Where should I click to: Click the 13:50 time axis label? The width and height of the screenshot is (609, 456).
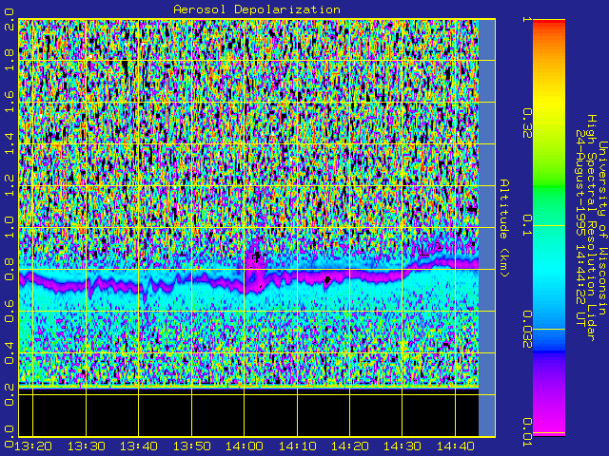[x=191, y=446]
